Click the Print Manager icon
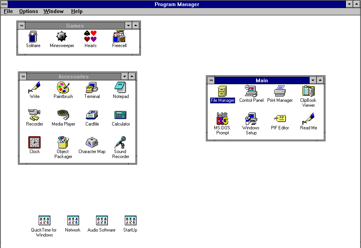This screenshot has width=361, height=248. pyautogui.click(x=279, y=91)
